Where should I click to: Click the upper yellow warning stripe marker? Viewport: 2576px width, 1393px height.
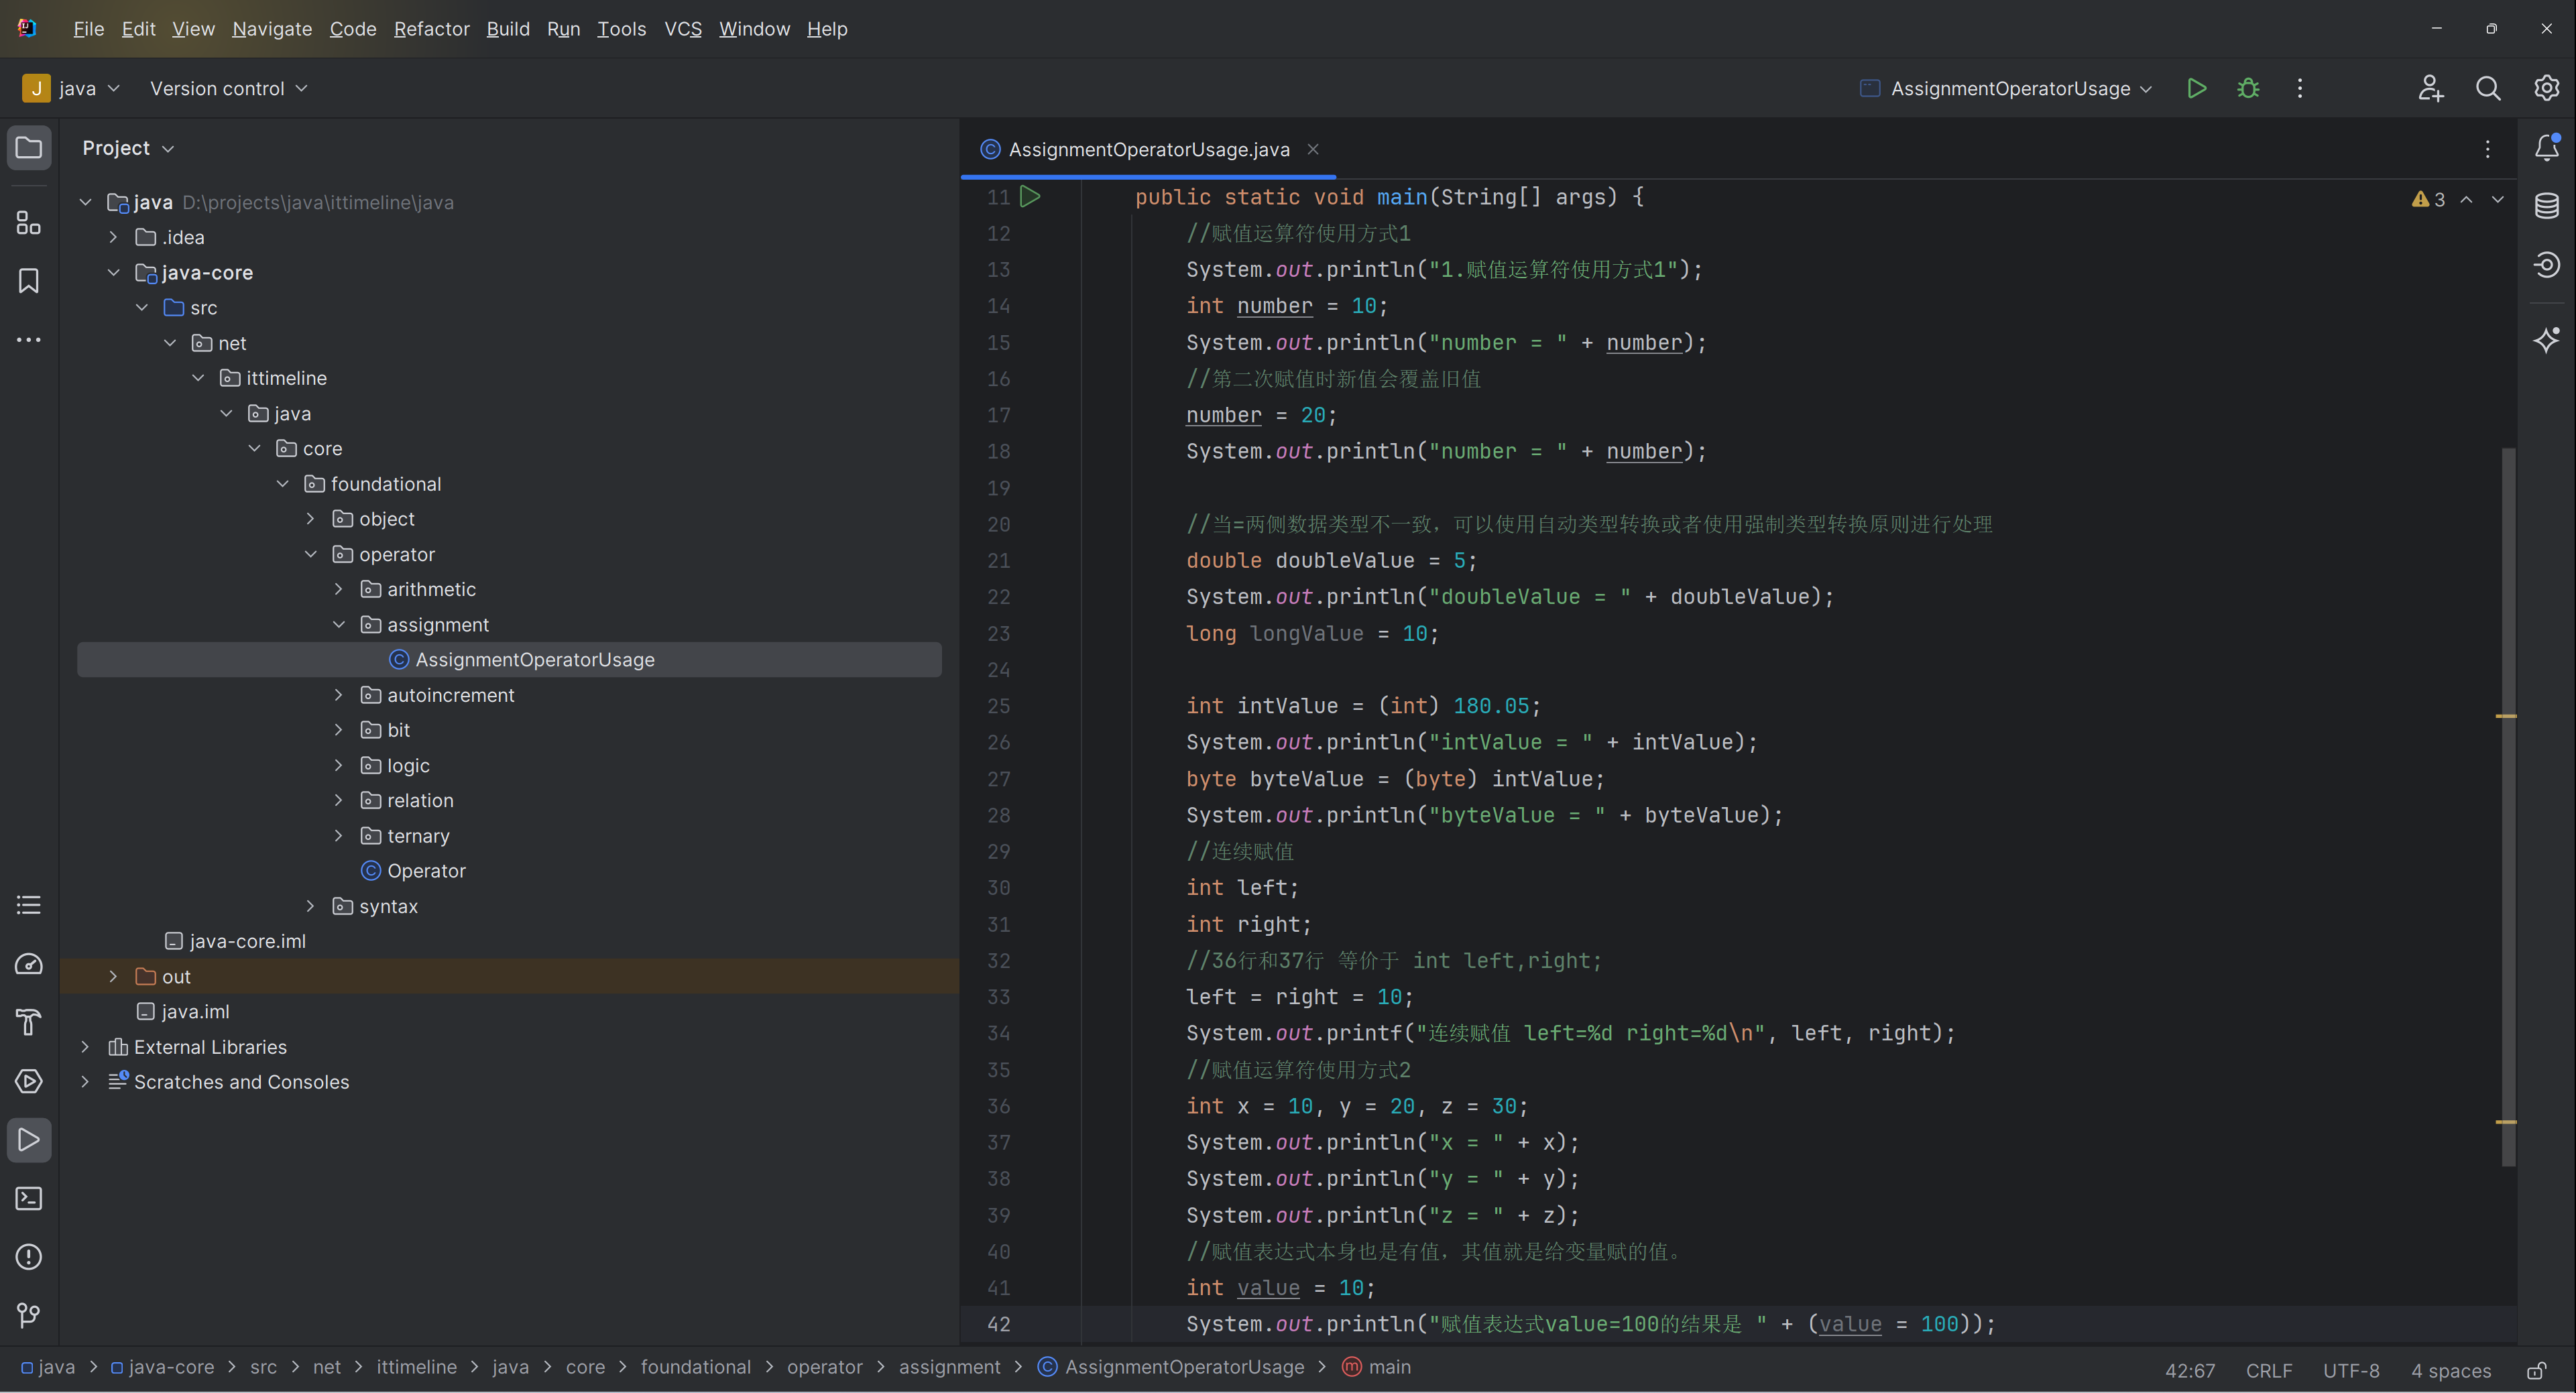pyautogui.click(x=2506, y=716)
